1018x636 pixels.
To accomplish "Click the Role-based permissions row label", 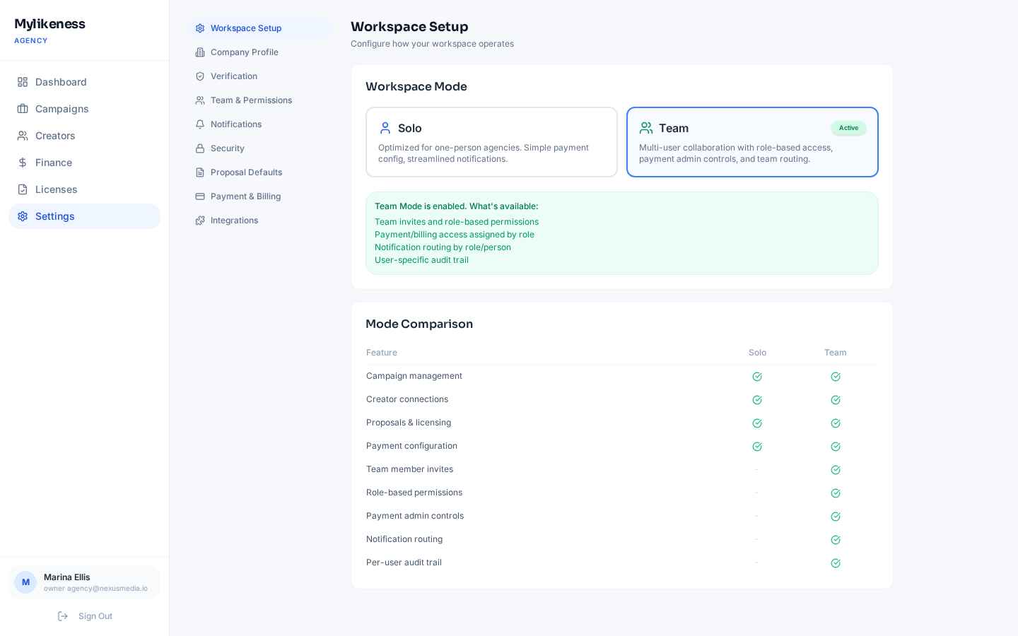I will coord(414,493).
